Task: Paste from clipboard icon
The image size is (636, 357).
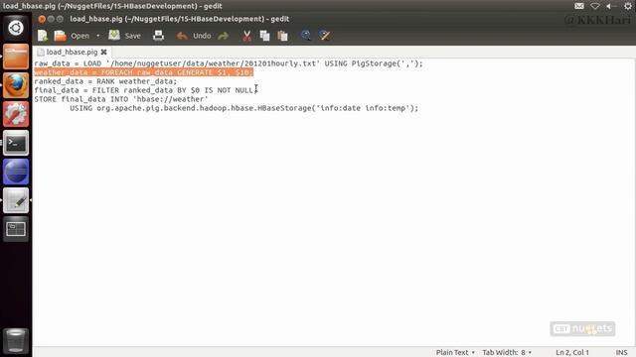Action: 282,36
